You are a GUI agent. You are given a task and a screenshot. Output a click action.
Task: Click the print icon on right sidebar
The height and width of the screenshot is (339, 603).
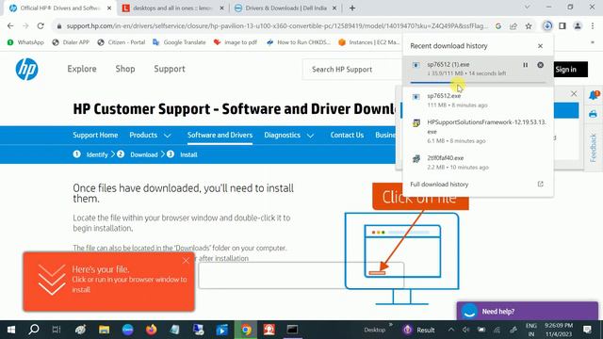[593, 114]
